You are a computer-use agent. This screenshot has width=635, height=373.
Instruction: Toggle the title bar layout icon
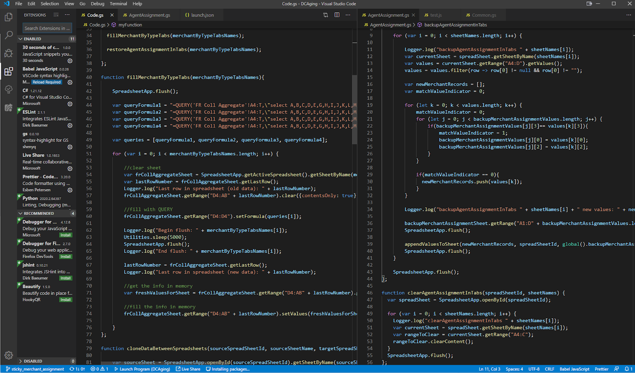589,4
